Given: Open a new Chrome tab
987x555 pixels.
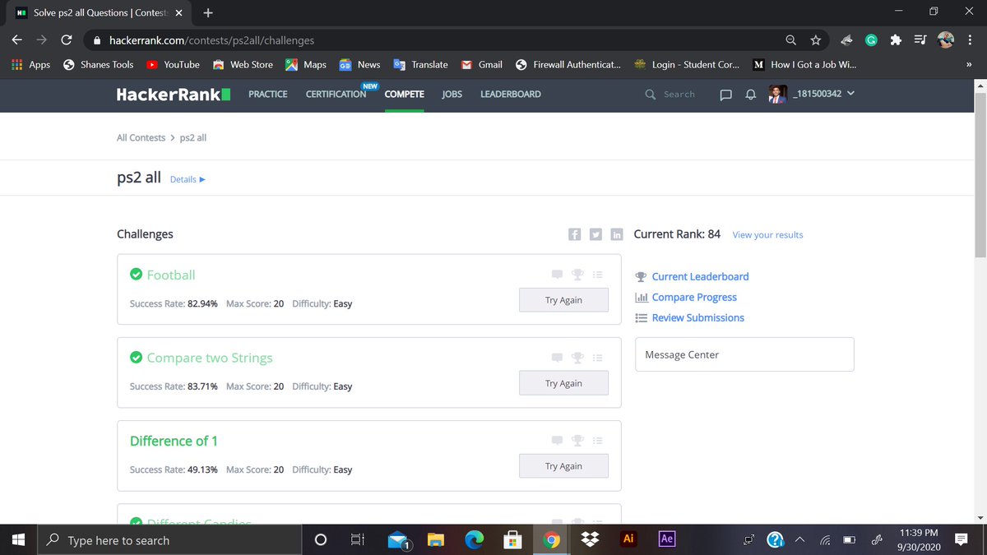Looking at the screenshot, I should click(208, 12).
